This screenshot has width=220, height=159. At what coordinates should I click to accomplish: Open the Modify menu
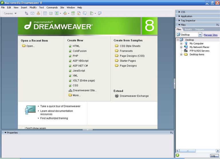click(x=33, y=7)
